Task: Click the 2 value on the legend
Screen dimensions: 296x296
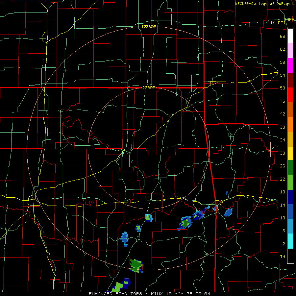Action: pos(284,244)
